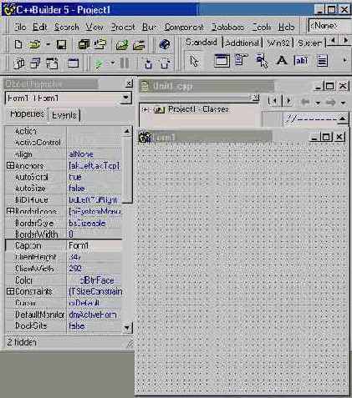This screenshot has height=398, width=352.
Task: Expand the Anchors property
Action: click(10, 165)
